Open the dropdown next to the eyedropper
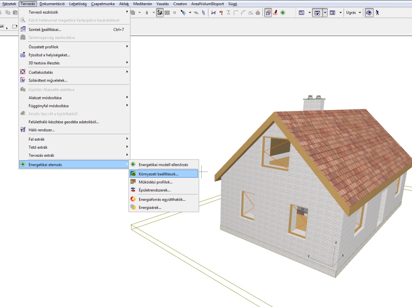Screen dimensions: 412x307 (x=190, y=12)
